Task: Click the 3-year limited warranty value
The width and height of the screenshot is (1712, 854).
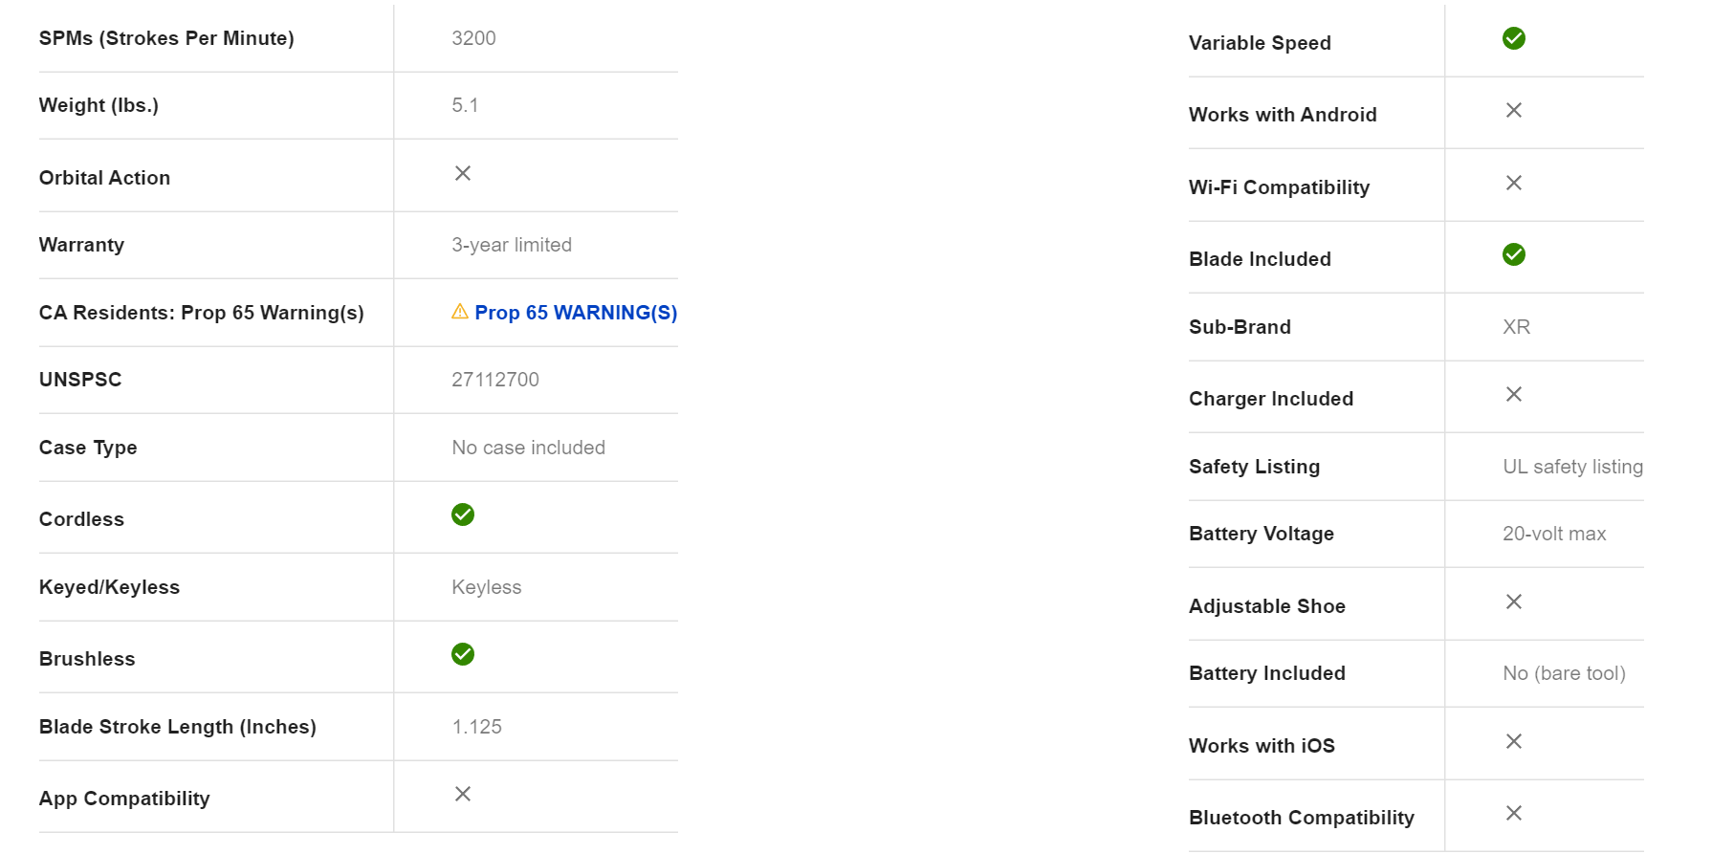Action: click(x=512, y=245)
